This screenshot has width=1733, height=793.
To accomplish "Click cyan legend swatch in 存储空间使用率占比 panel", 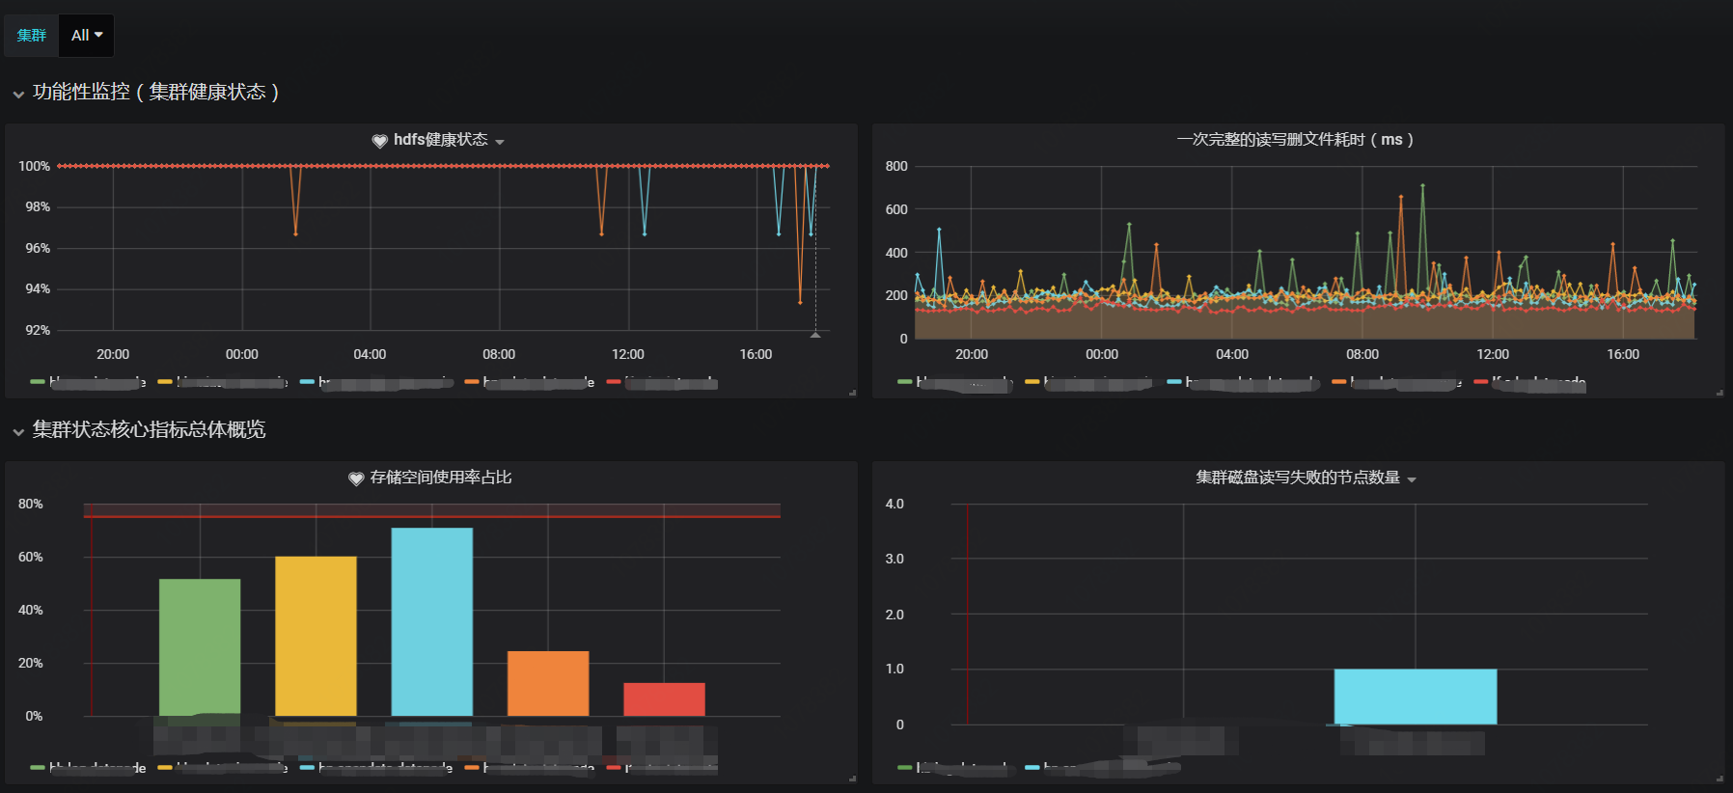I will pyautogui.click(x=307, y=768).
